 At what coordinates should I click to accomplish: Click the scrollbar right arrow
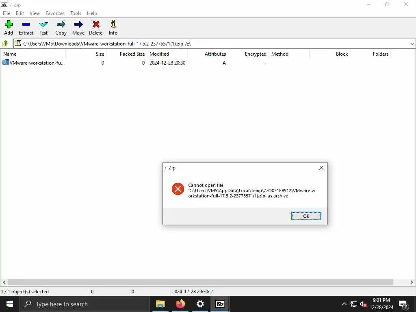(412, 282)
